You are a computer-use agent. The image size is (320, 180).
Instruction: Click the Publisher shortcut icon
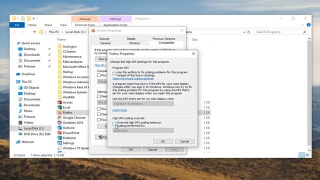coord(59,138)
